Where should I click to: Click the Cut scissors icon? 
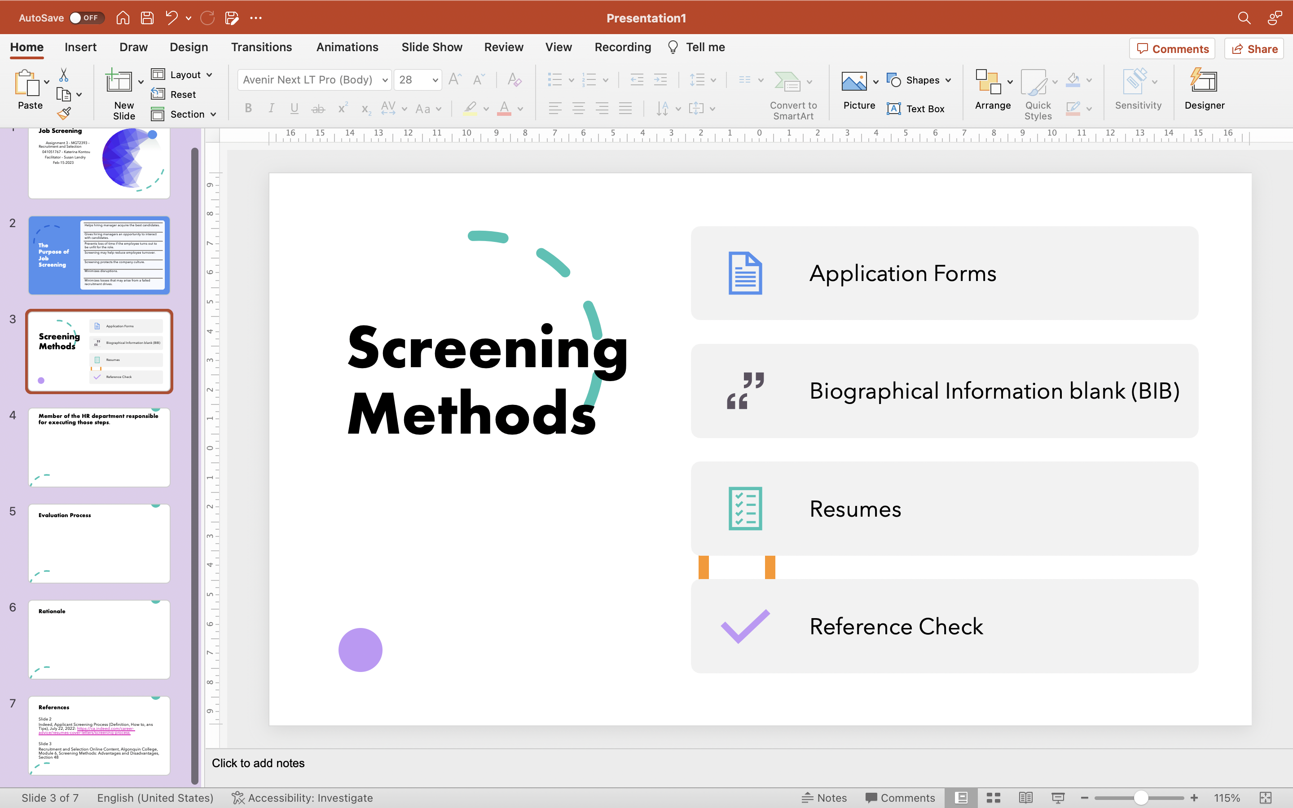[x=64, y=75]
